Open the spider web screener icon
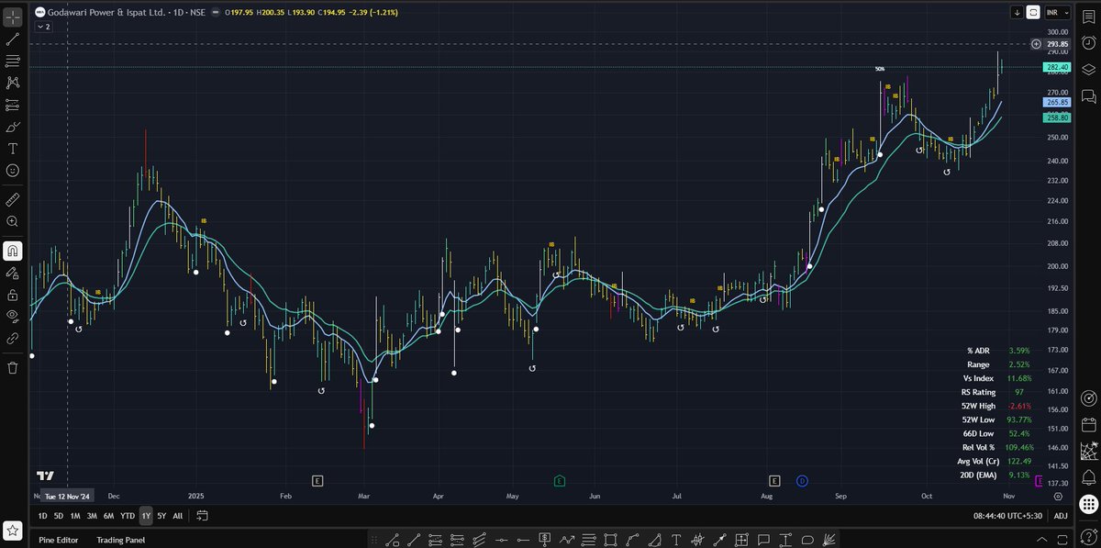The width and height of the screenshot is (1101, 548). click(1088, 451)
